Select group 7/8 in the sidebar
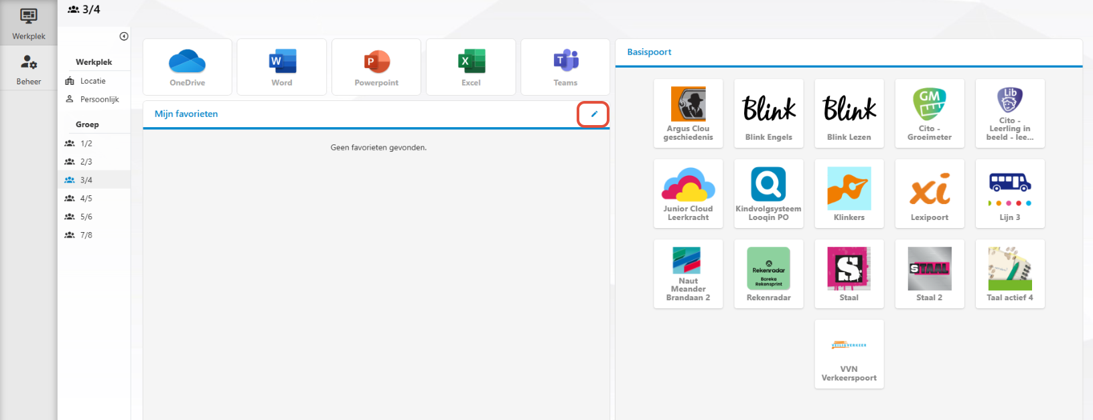This screenshot has width=1093, height=420. point(94,235)
